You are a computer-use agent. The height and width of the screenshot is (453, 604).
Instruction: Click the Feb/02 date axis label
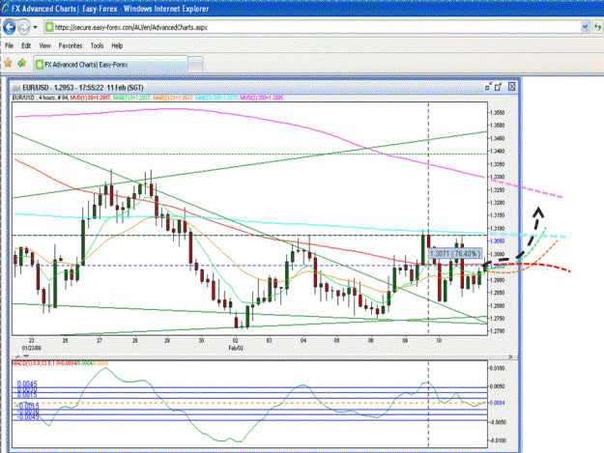pos(236,348)
